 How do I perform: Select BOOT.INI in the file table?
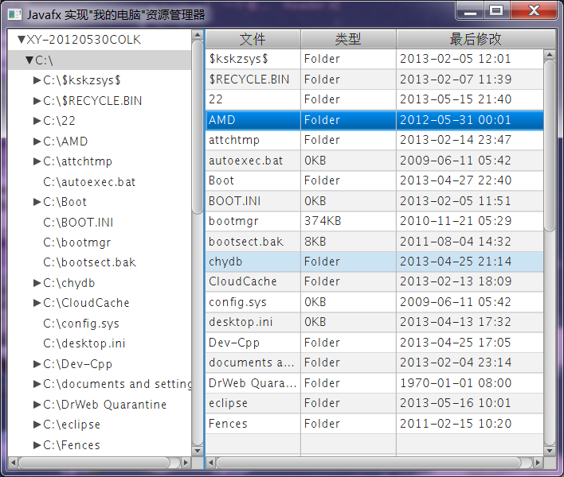pyautogui.click(x=374, y=201)
